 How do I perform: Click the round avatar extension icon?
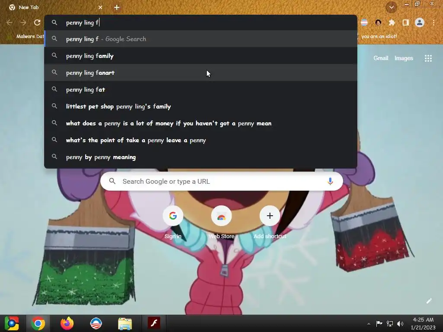click(x=378, y=22)
